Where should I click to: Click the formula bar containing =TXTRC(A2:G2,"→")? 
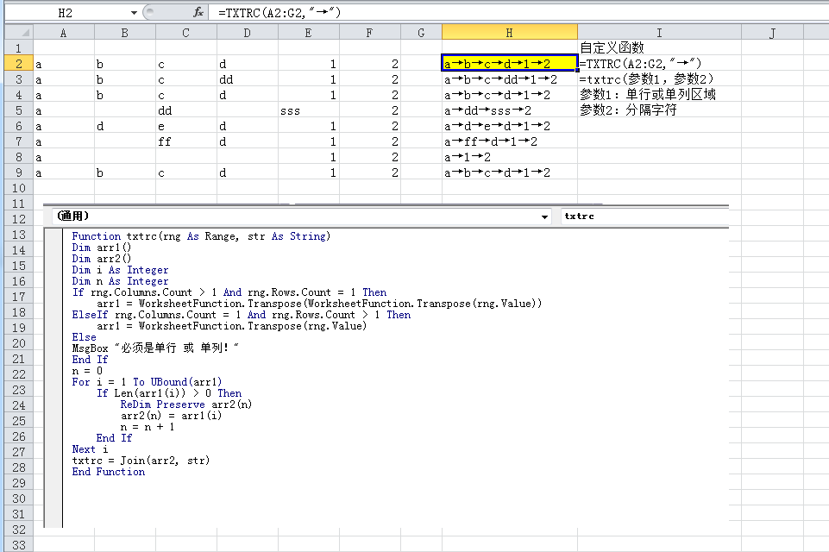click(518, 13)
